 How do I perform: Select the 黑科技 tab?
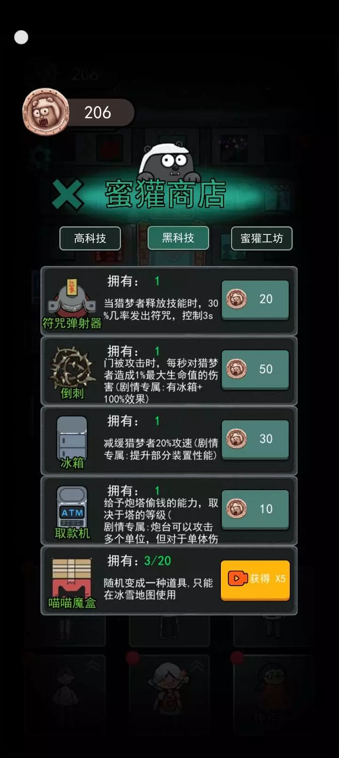tap(178, 238)
